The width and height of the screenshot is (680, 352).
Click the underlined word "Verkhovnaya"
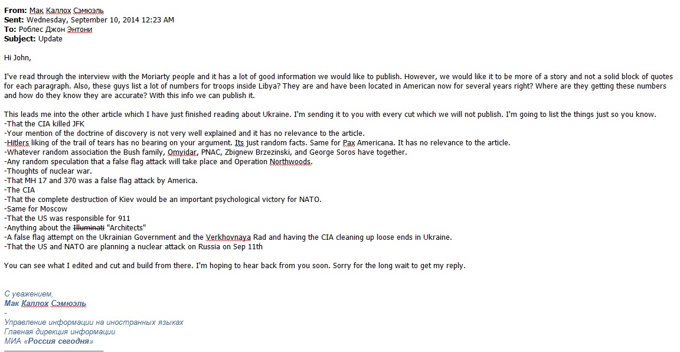pyautogui.click(x=230, y=237)
